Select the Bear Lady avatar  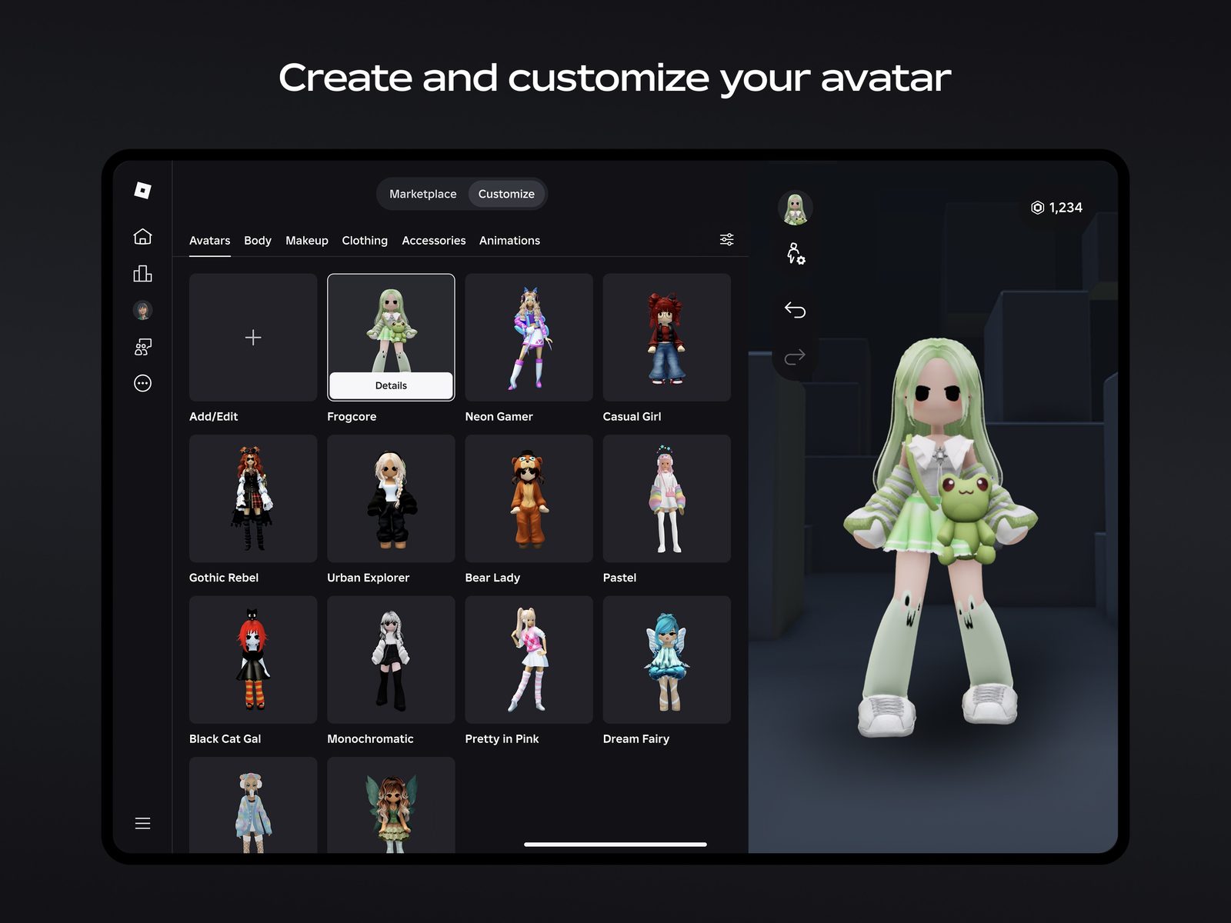[x=529, y=498]
